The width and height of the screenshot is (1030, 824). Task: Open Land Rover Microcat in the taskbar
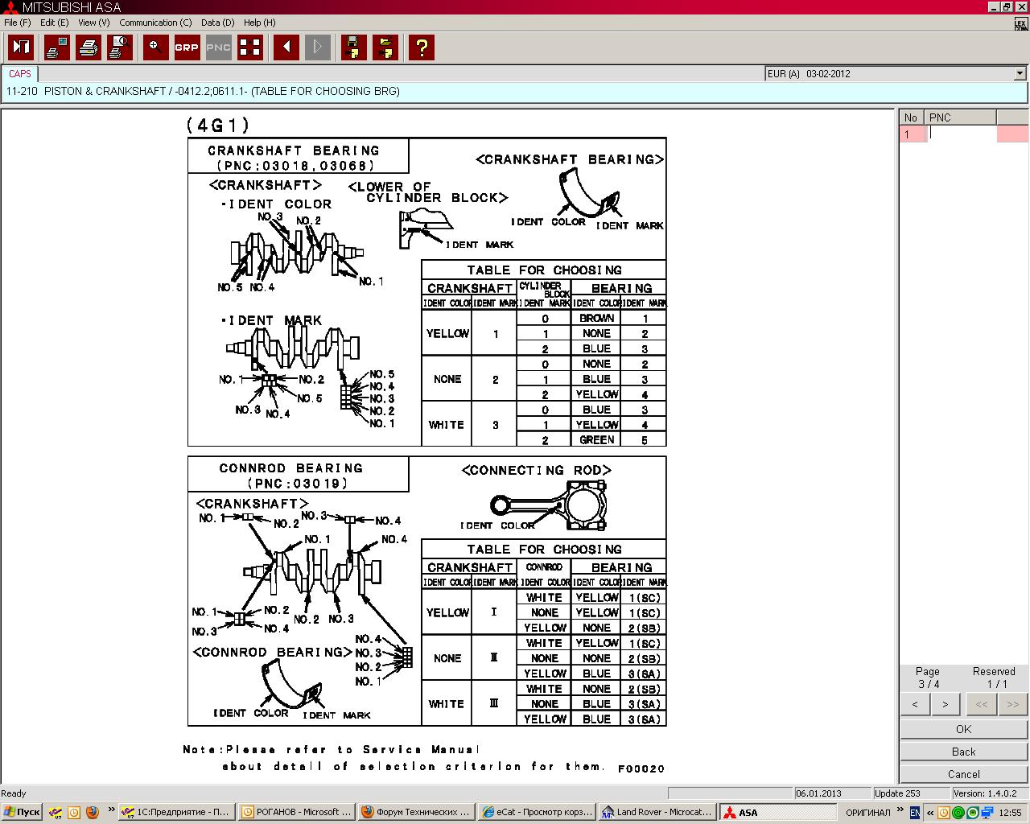[x=657, y=812]
